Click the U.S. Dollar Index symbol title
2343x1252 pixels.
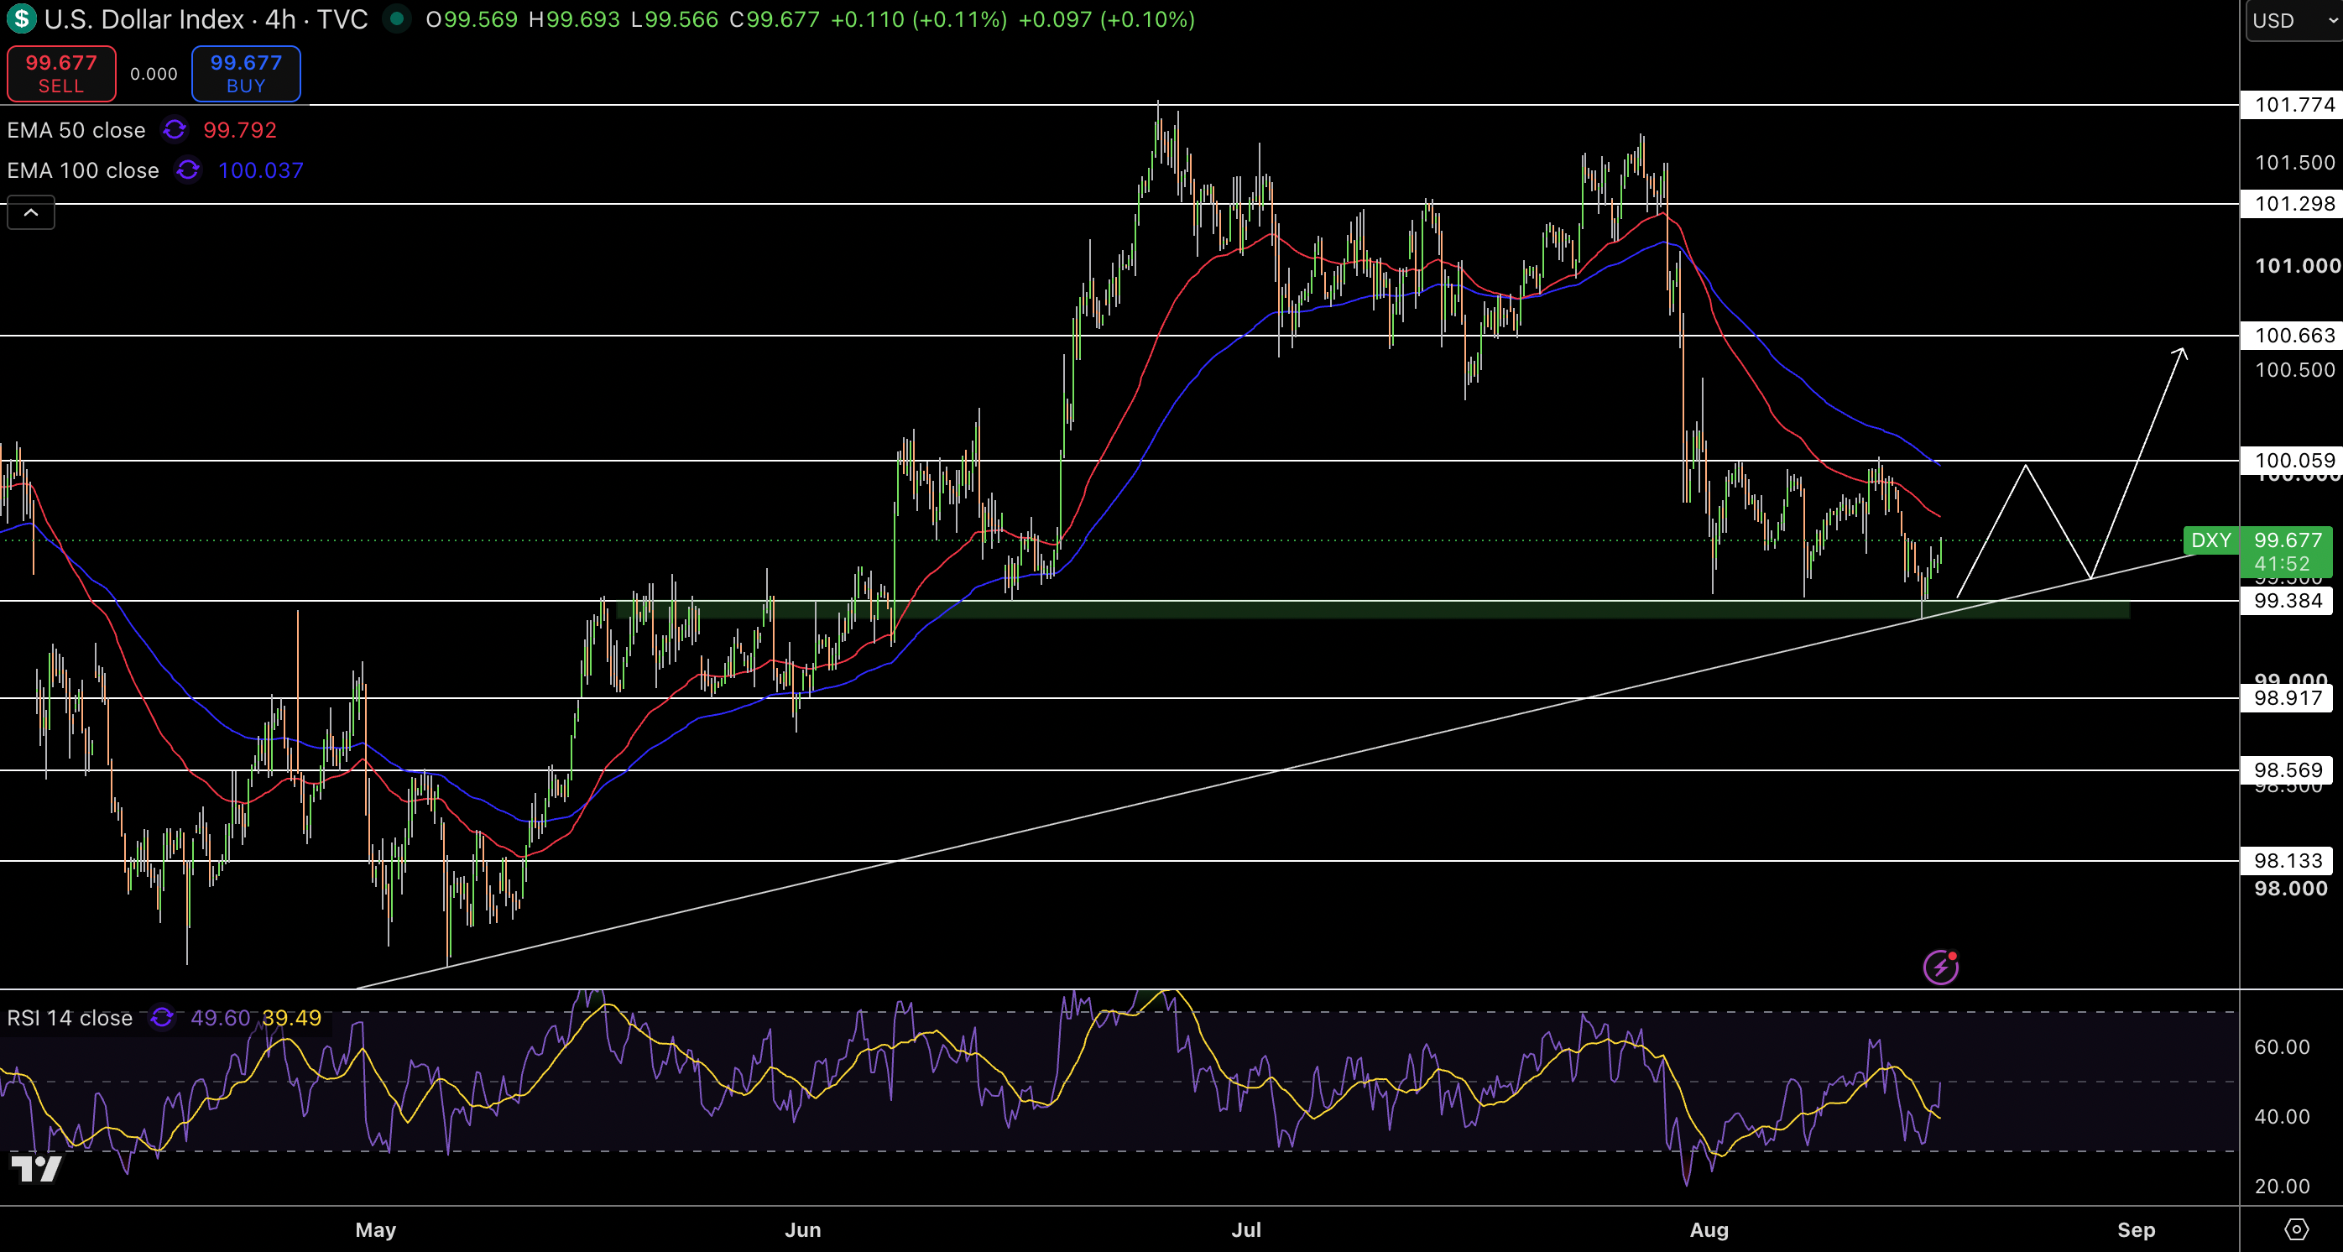point(206,19)
